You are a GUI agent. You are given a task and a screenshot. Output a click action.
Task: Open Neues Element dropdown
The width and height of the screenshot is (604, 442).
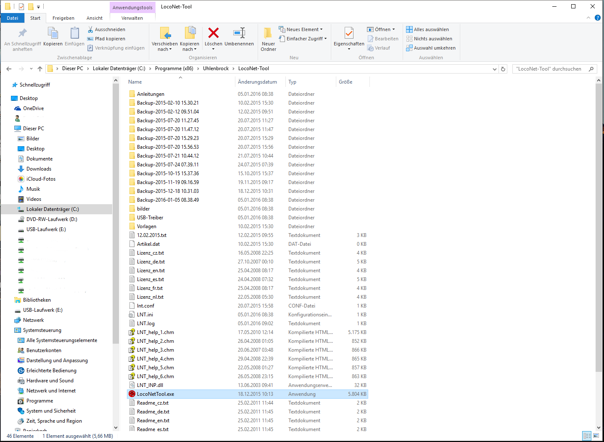pyautogui.click(x=301, y=29)
